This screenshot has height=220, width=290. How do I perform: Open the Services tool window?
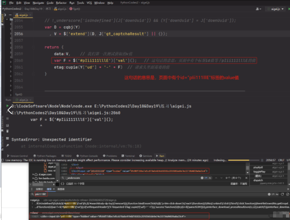pos(146,156)
